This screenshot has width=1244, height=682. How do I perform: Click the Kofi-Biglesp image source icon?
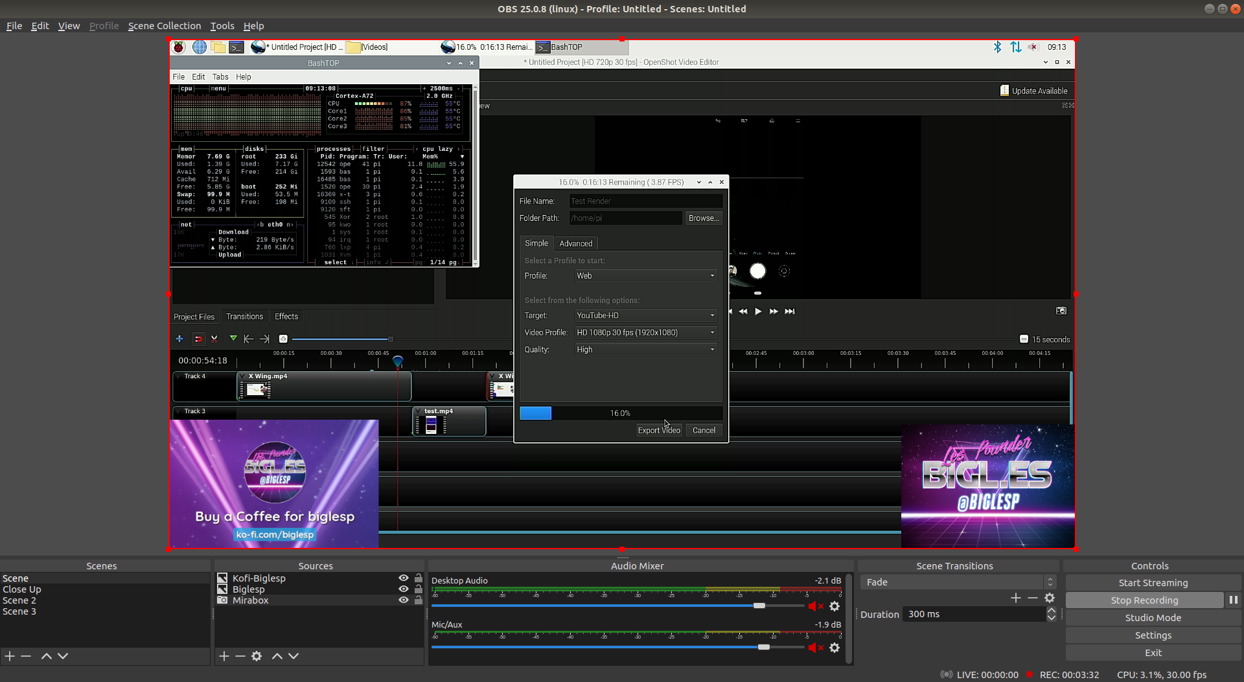point(222,578)
